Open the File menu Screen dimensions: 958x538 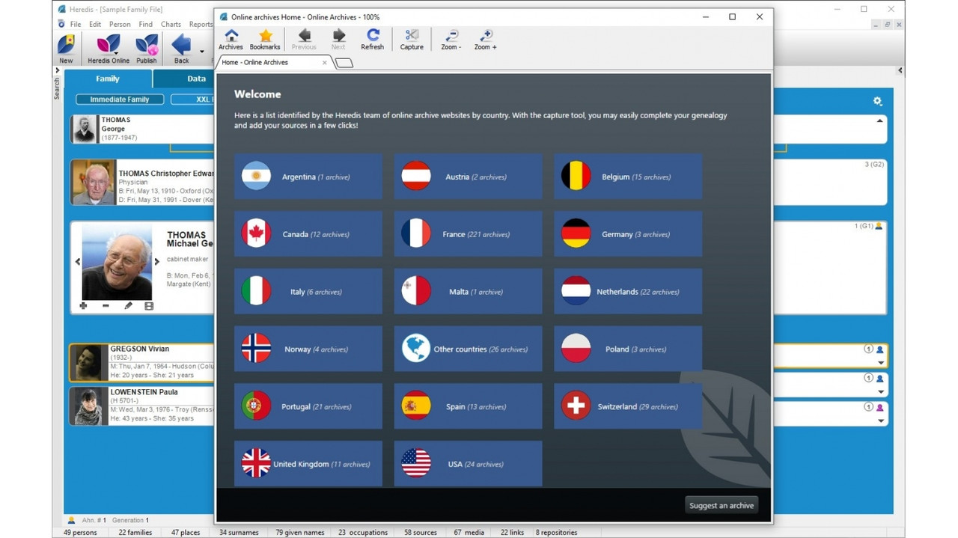click(x=76, y=24)
